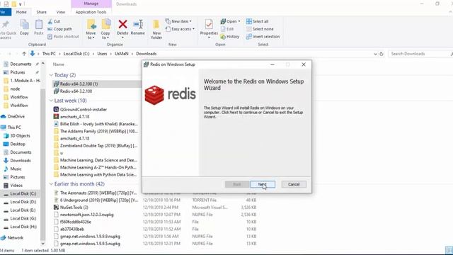Click History in the Open group
This screenshot has height=255, width=453.
pos(229,37)
